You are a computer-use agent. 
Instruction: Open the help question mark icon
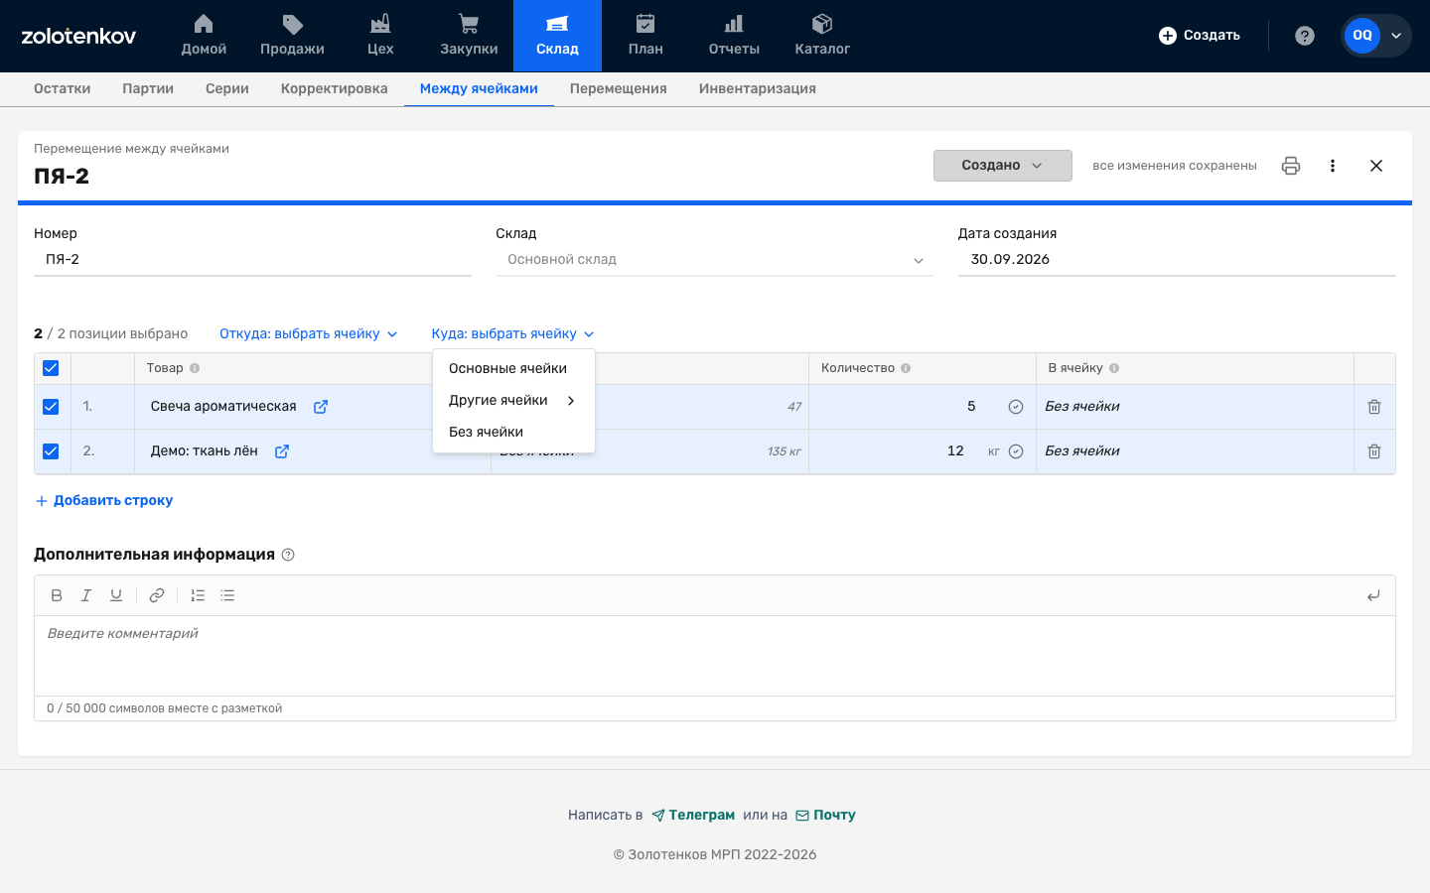click(x=1305, y=36)
